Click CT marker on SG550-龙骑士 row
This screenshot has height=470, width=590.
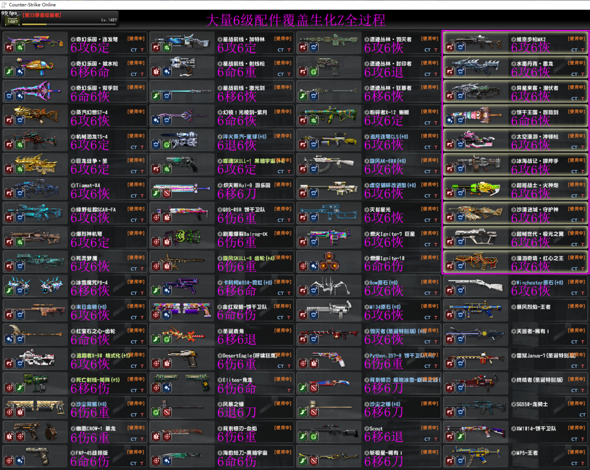582,415
